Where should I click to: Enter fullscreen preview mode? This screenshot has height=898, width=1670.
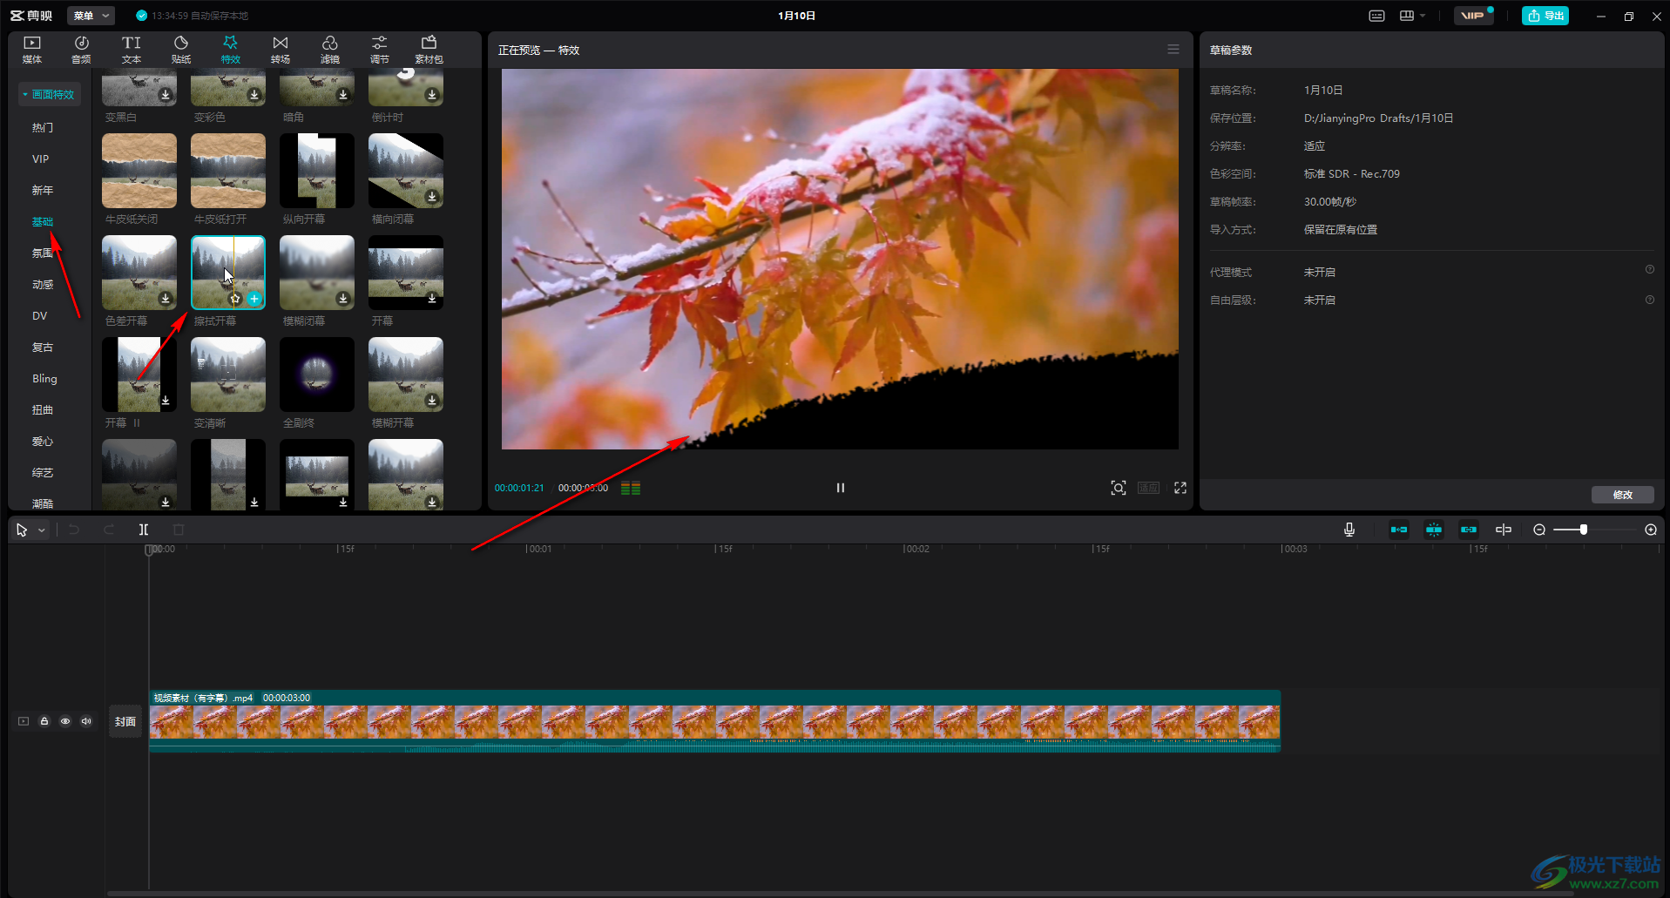(1180, 488)
